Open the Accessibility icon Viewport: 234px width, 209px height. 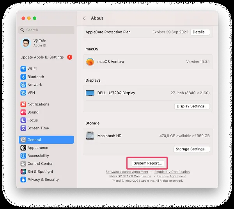pyautogui.click(x=23, y=155)
